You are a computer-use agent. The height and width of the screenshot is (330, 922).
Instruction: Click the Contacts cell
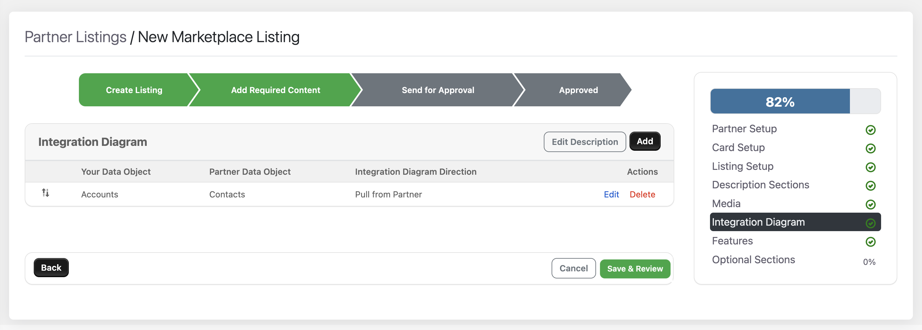[x=227, y=194]
